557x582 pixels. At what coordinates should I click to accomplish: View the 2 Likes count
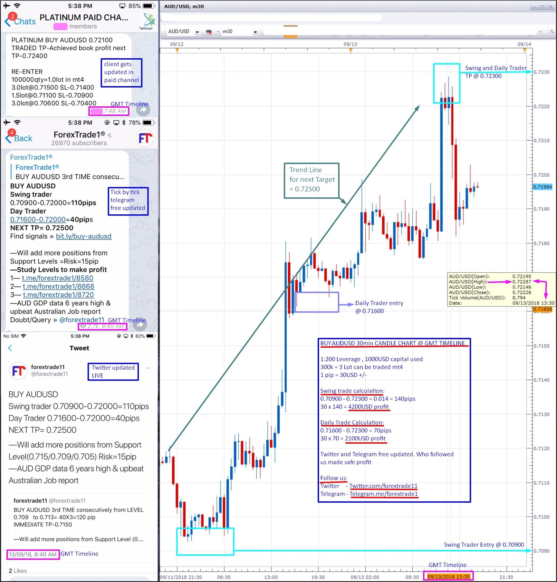pos(18,571)
